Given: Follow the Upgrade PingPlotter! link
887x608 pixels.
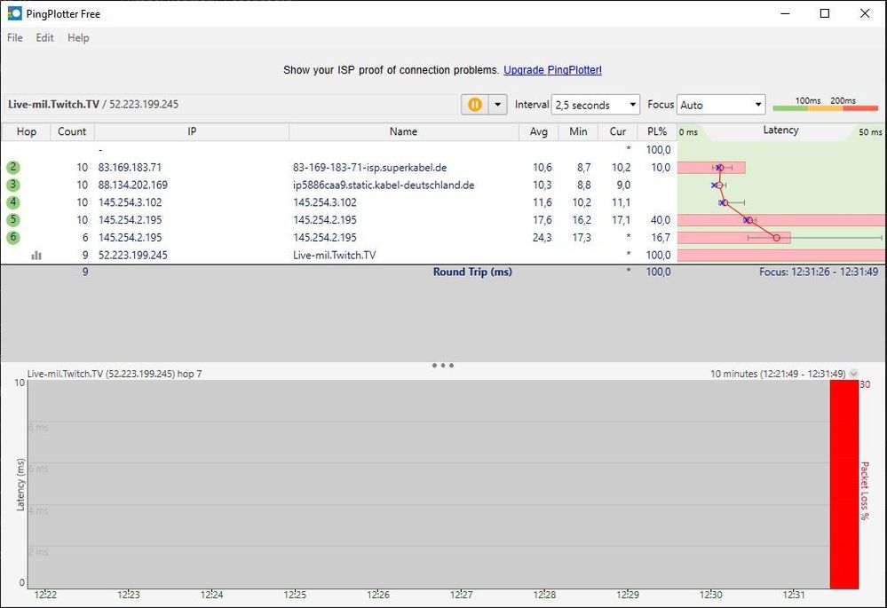Looking at the screenshot, I should coord(552,70).
